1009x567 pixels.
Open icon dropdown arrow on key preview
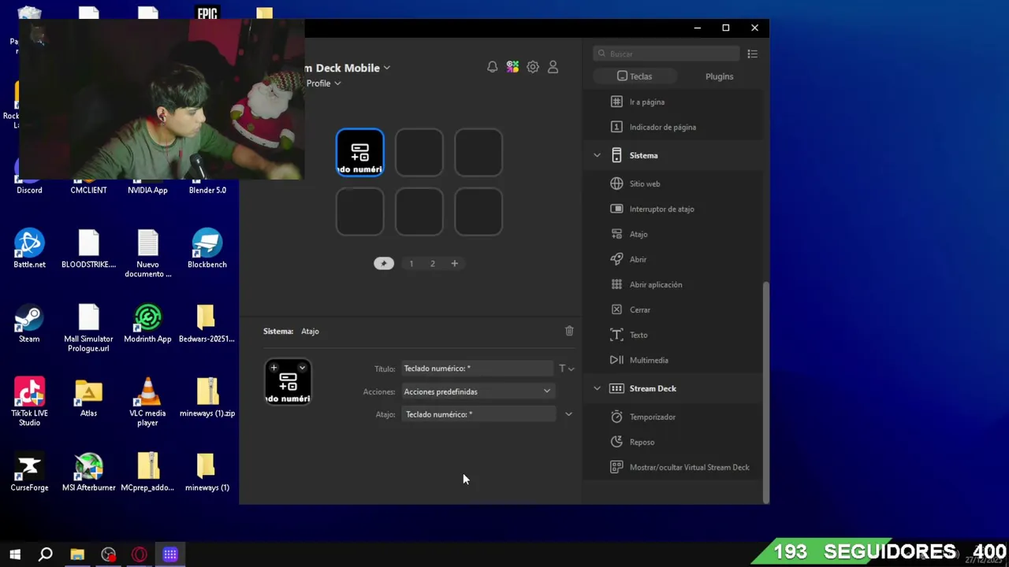click(x=302, y=368)
